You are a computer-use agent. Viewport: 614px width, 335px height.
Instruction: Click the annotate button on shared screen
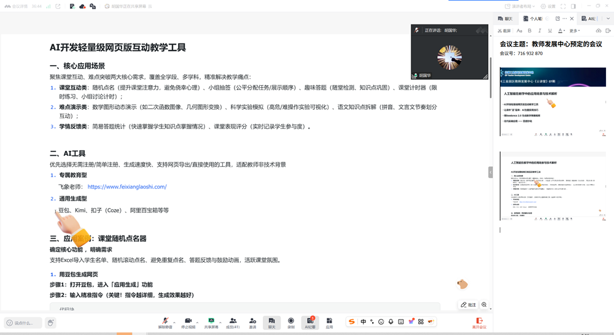468,304
